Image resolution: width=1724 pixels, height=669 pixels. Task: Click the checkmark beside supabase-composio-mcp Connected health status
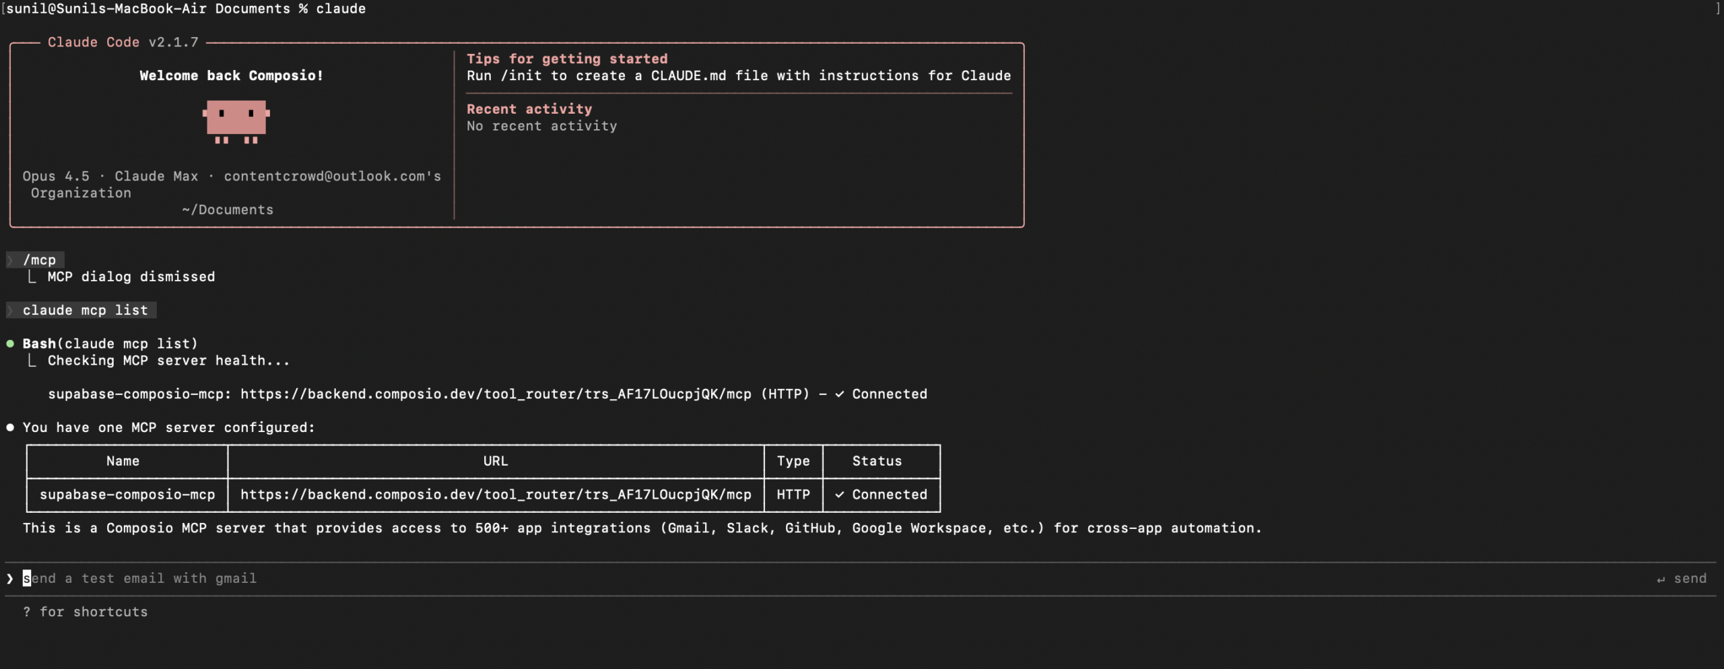click(839, 394)
